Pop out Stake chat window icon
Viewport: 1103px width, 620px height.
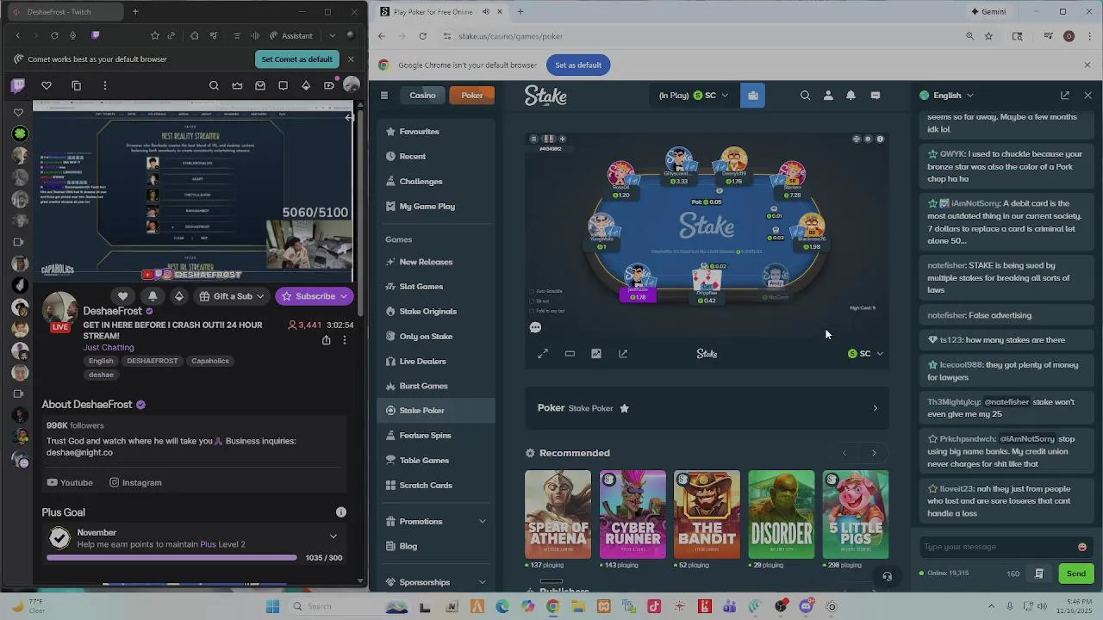tap(1065, 96)
